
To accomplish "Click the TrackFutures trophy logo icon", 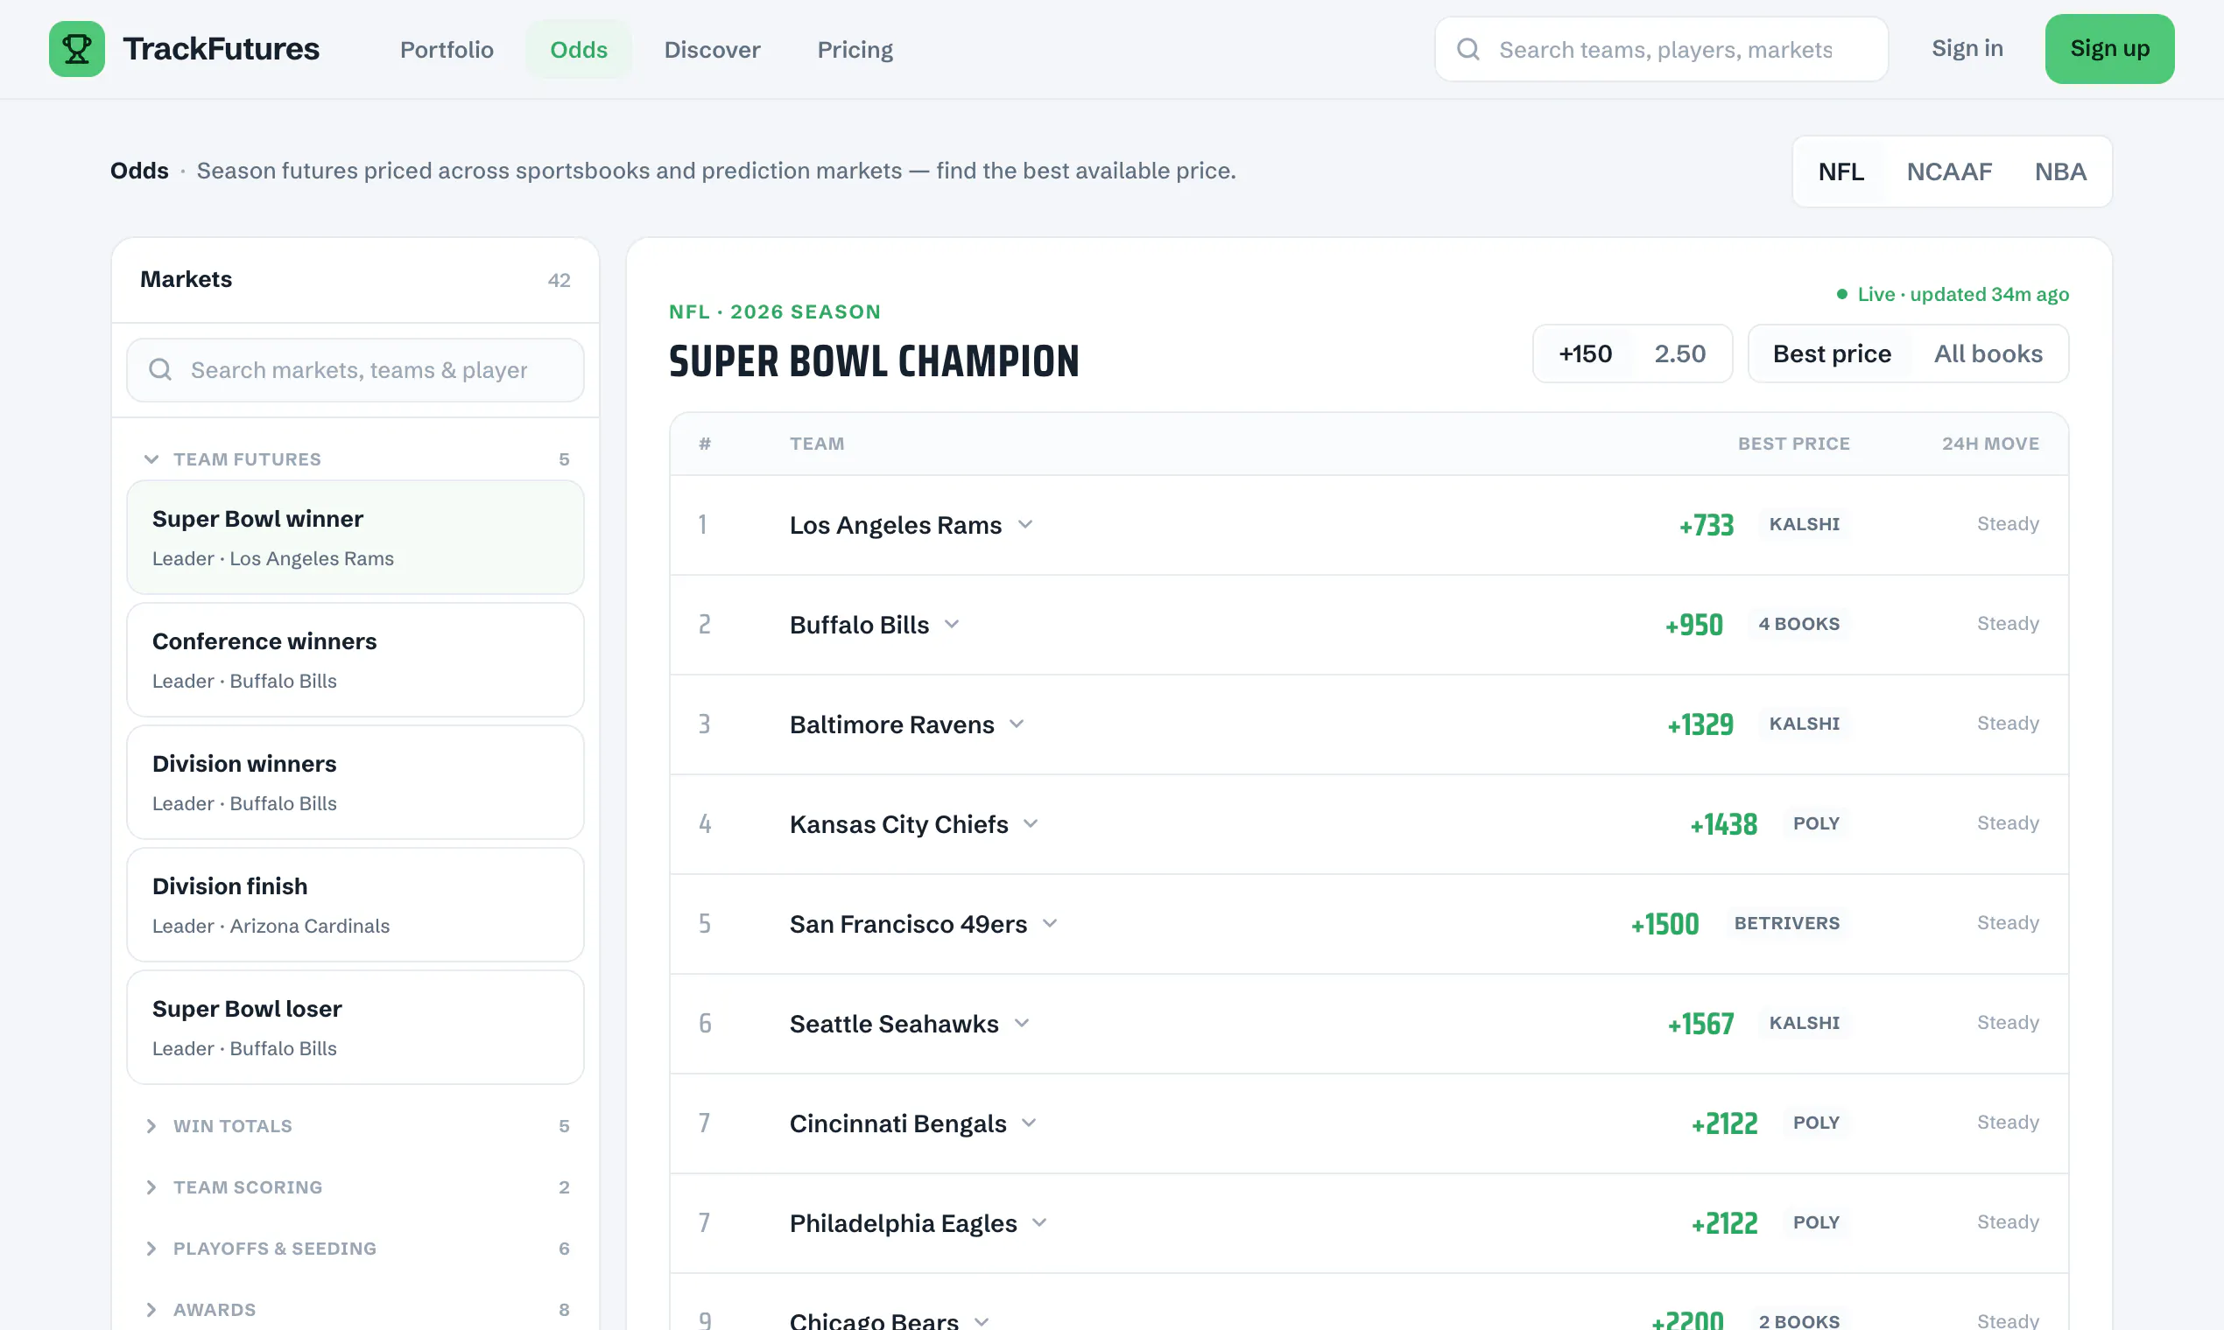I will click(77, 49).
